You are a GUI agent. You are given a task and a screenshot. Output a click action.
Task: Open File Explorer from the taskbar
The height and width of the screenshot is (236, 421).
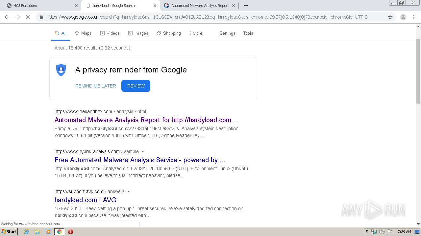point(37,232)
